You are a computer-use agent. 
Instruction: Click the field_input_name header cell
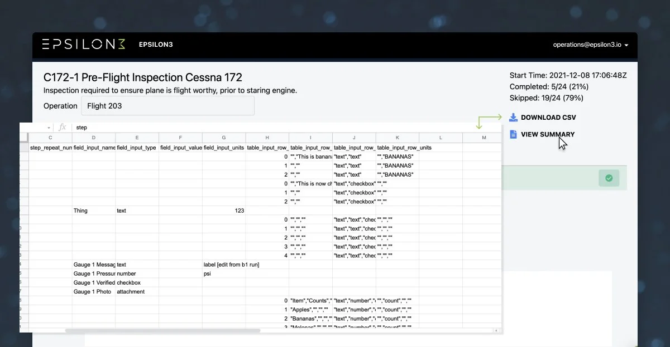tap(94, 148)
